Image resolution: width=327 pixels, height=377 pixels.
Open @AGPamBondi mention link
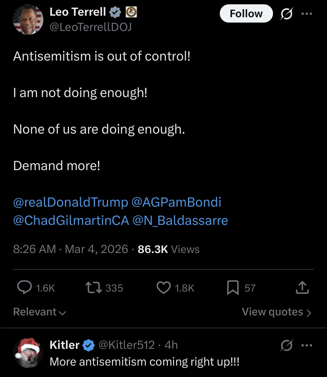pyautogui.click(x=176, y=202)
